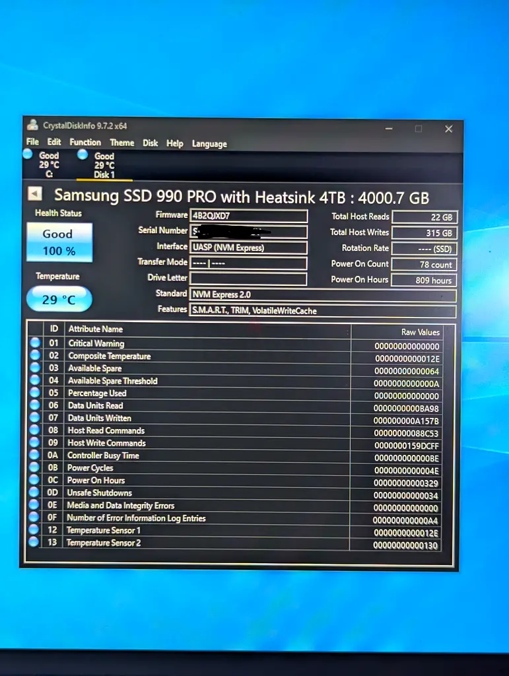The image size is (509, 676).
Task: Click the Transfer Mode field
Action: (249, 263)
